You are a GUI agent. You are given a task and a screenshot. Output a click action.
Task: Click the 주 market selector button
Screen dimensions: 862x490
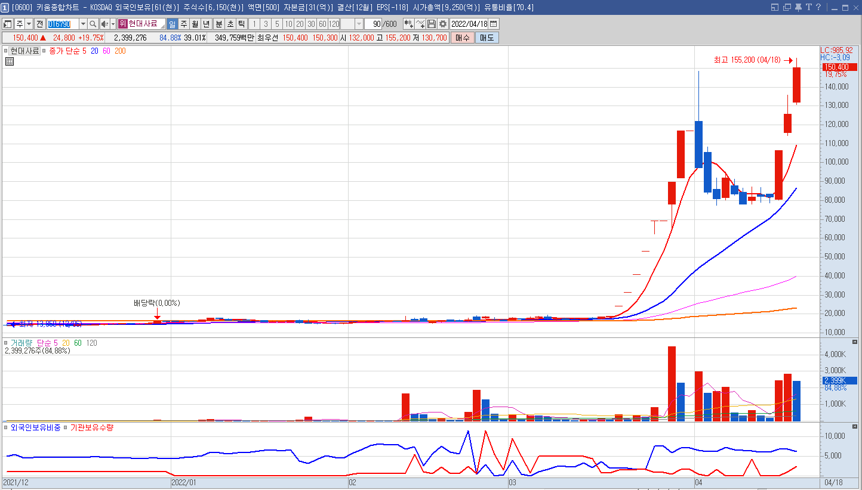coord(20,24)
